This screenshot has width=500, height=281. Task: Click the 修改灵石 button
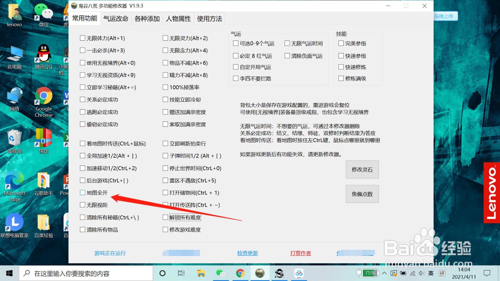362,170
